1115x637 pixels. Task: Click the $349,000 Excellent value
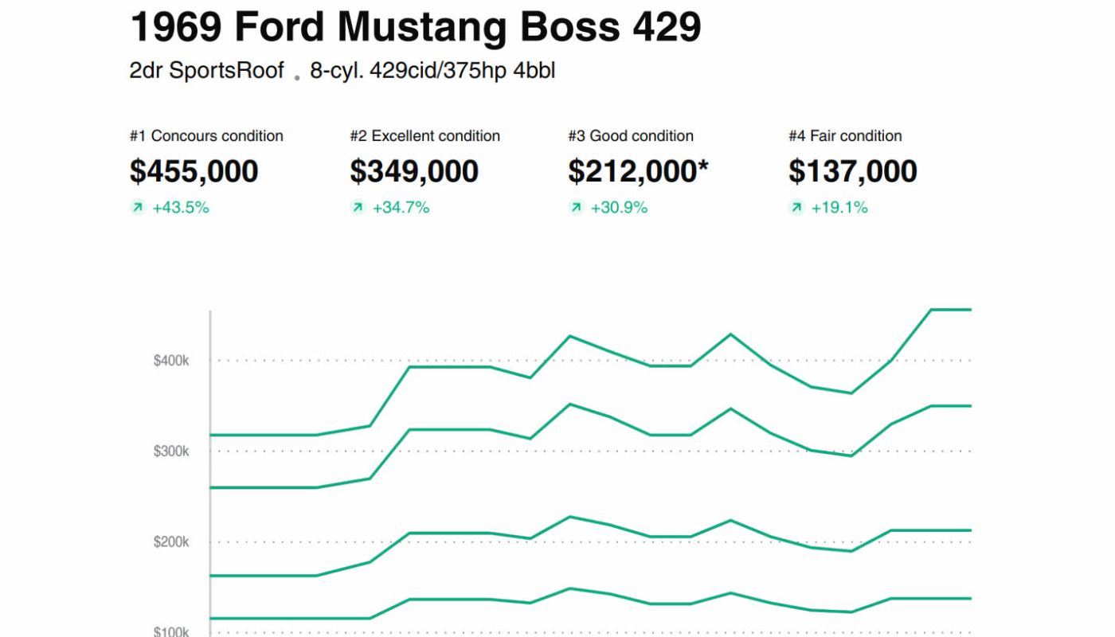[414, 171]
